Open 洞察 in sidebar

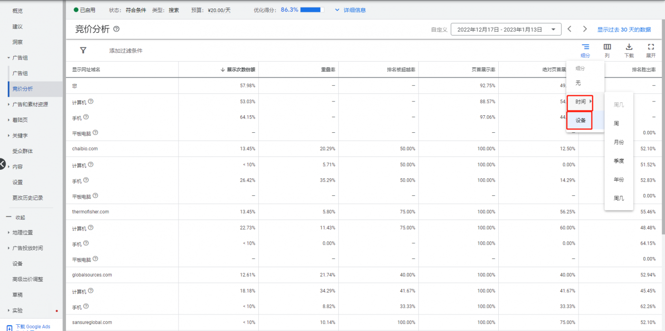tap(17, 42)
